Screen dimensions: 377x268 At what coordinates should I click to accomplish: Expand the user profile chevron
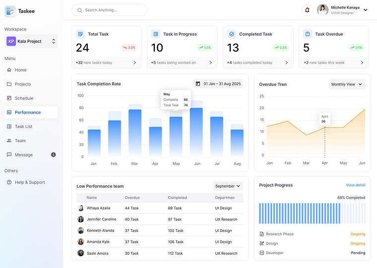point(366,10)
